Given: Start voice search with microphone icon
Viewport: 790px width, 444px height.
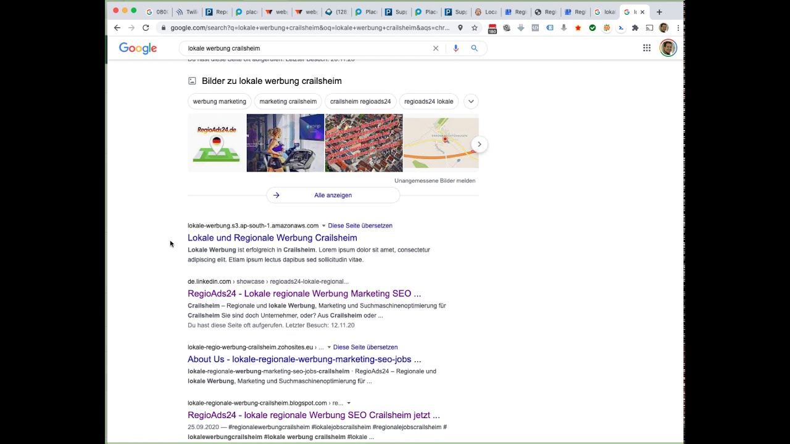Looking at the screenshot, I should pyautogui.click(x=456, y=48).
